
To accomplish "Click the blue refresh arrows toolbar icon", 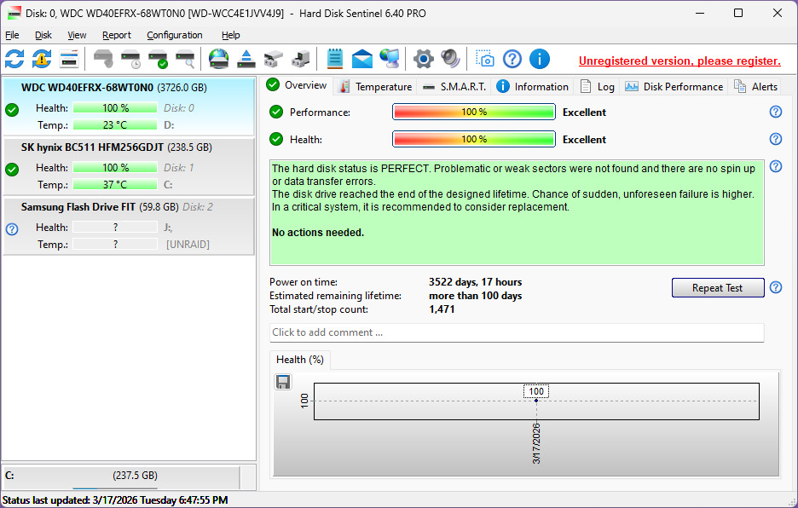I will [14, 59].
